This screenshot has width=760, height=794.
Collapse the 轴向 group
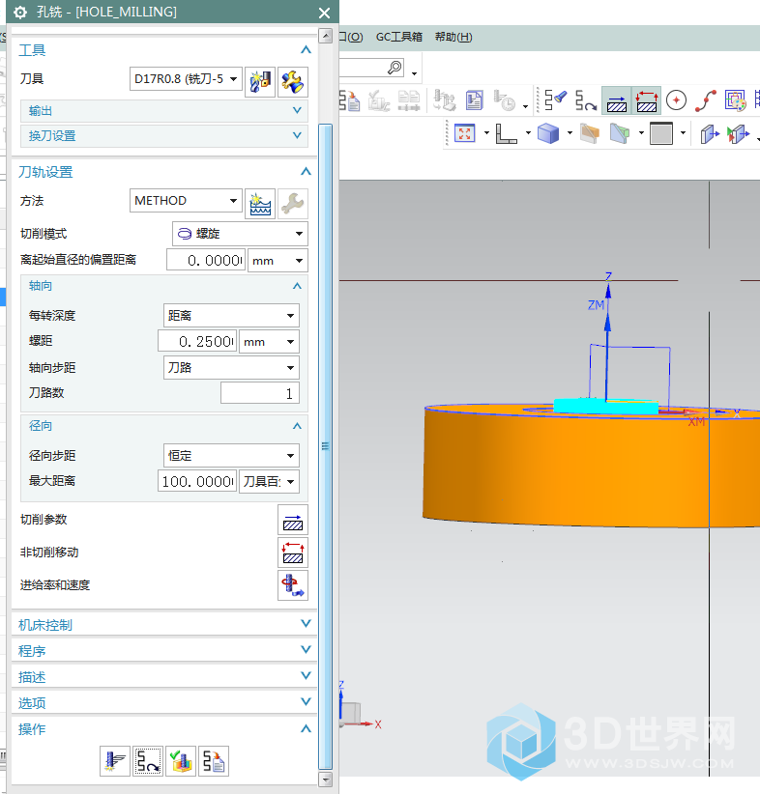point(297,286)
